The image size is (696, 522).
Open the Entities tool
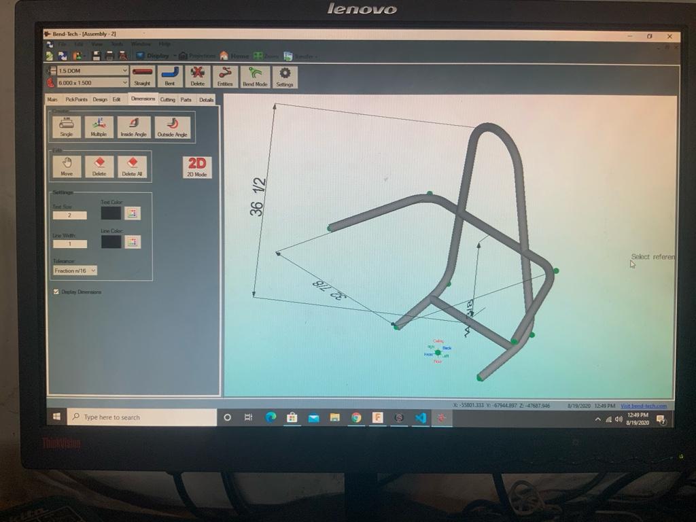pos(225,76)
